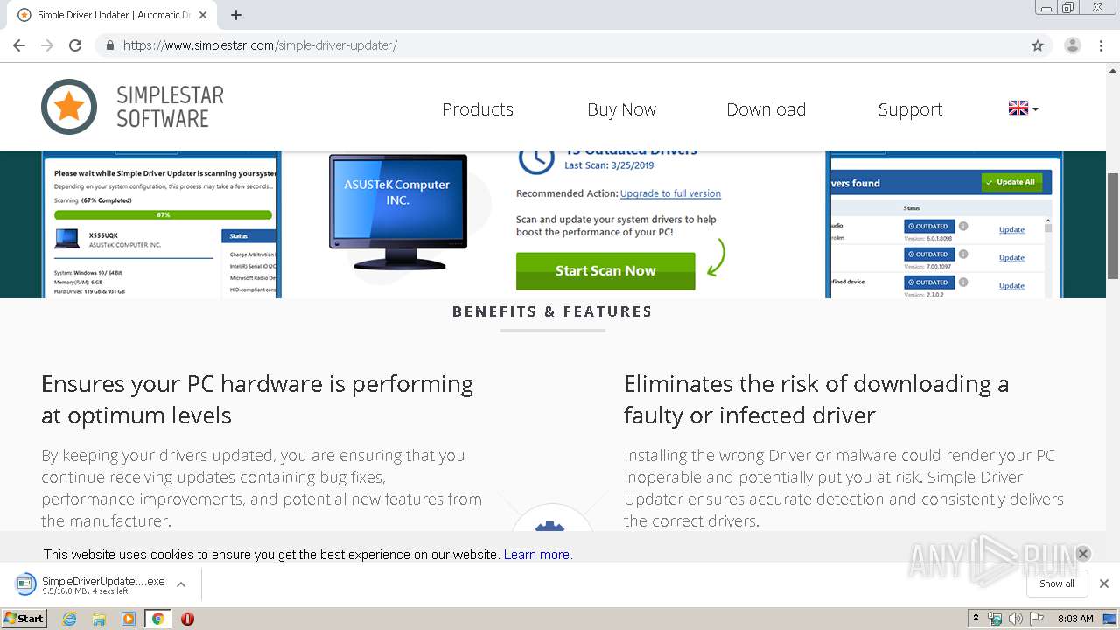Click the Action Center flag tray icon

[1037, 619]
